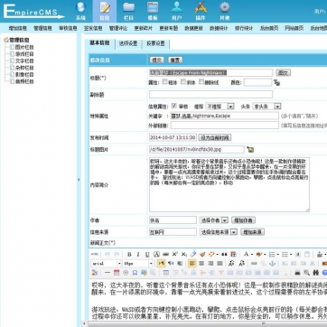Check the 粗体 (bold) title attribute checkbox
Viewport: 327px width, 327px height.
pyautogui.click(x=164, y=81)
